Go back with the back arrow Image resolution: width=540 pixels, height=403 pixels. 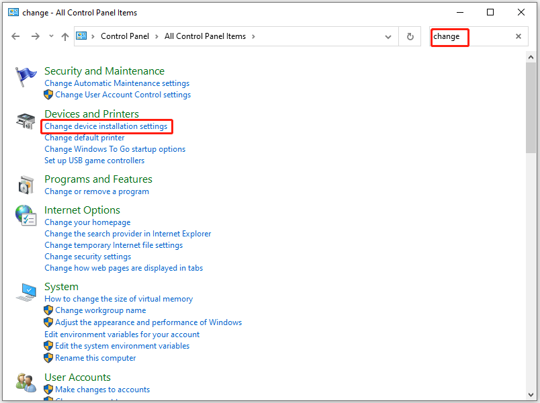15,36
